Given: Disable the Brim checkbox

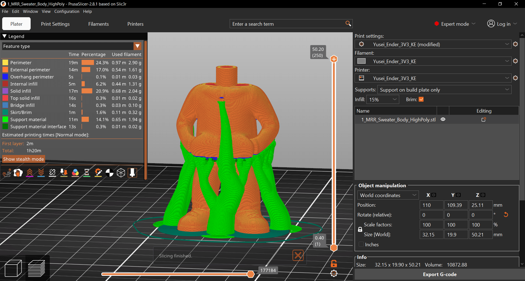Looking at the screenshot, I should coord(421,99).
